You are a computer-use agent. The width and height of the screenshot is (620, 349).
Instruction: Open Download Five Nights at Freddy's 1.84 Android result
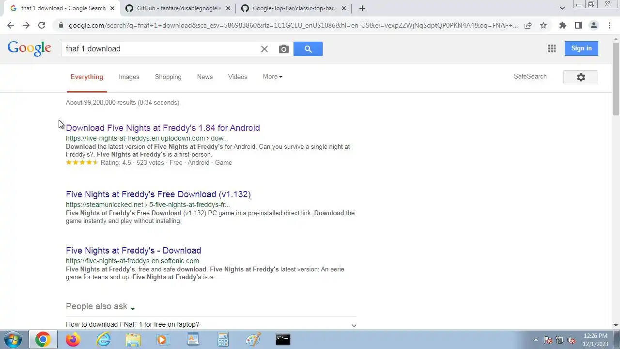[x=163, y=128]
